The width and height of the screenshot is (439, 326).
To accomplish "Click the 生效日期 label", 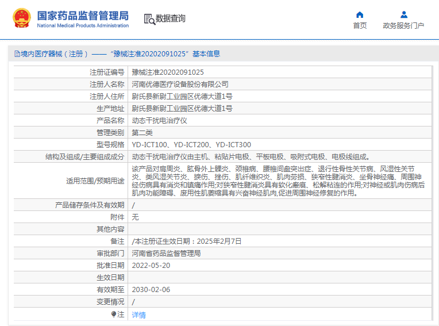I will 110,277.
